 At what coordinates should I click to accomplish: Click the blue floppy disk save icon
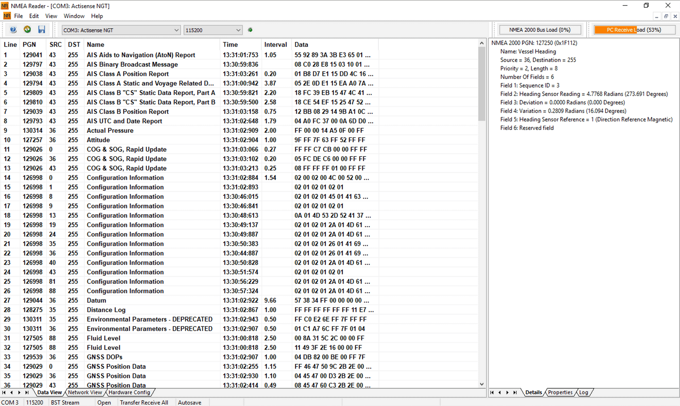click(x=41, y=30)
